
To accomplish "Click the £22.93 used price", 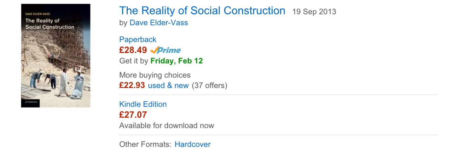I will (x=132, y=85).
